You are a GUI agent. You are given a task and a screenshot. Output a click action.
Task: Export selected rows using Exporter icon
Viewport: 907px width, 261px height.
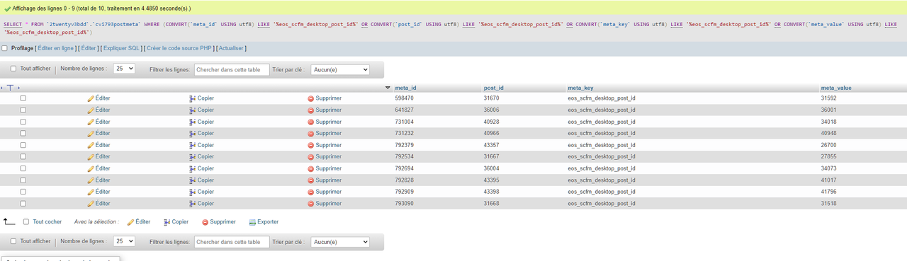[264, 222]
